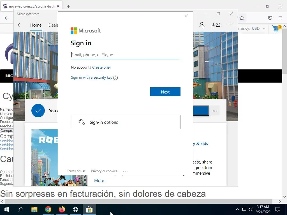This screenshot has height=215, width=287.
Task: Bookmark this page with the star icon
Action: tap(242, 18)
